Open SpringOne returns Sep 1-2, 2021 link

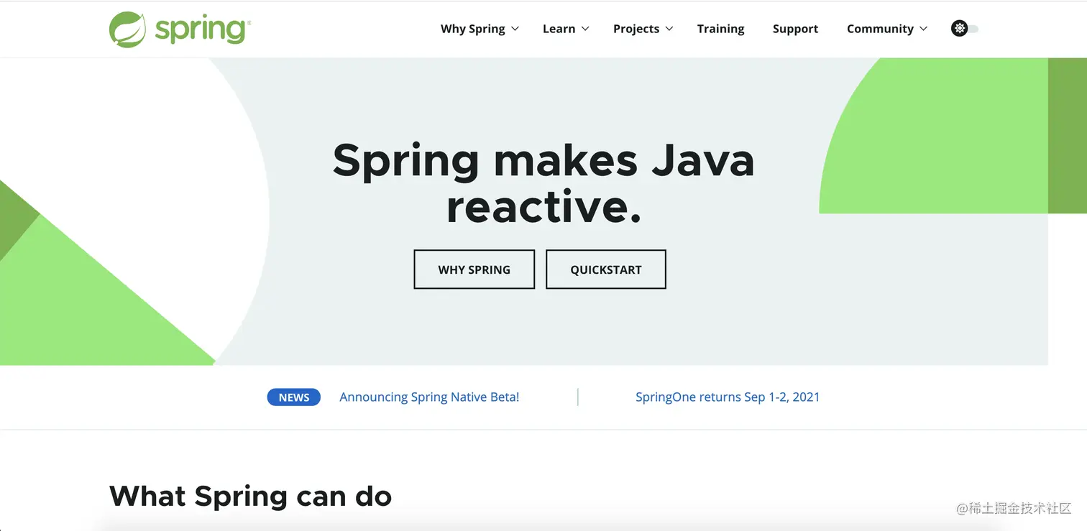coord(728,397)
